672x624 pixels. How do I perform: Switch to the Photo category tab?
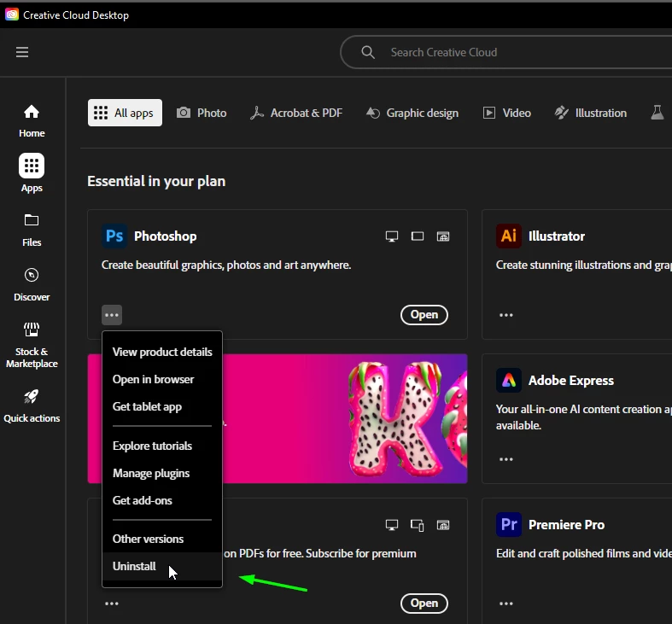pos(202,113)
